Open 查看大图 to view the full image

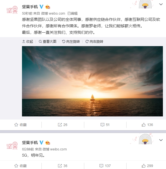[x=48, y=42]
